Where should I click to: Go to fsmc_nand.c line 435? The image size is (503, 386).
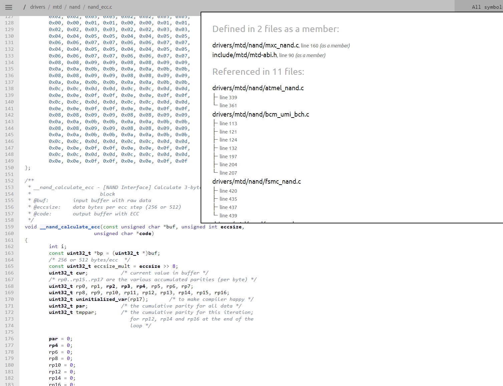(x=228, y=199)
